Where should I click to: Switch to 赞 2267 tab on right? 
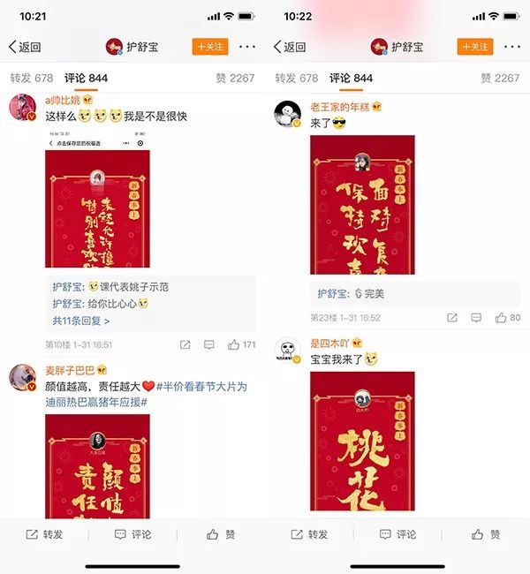pyautogui.click(x=500, y=78)
